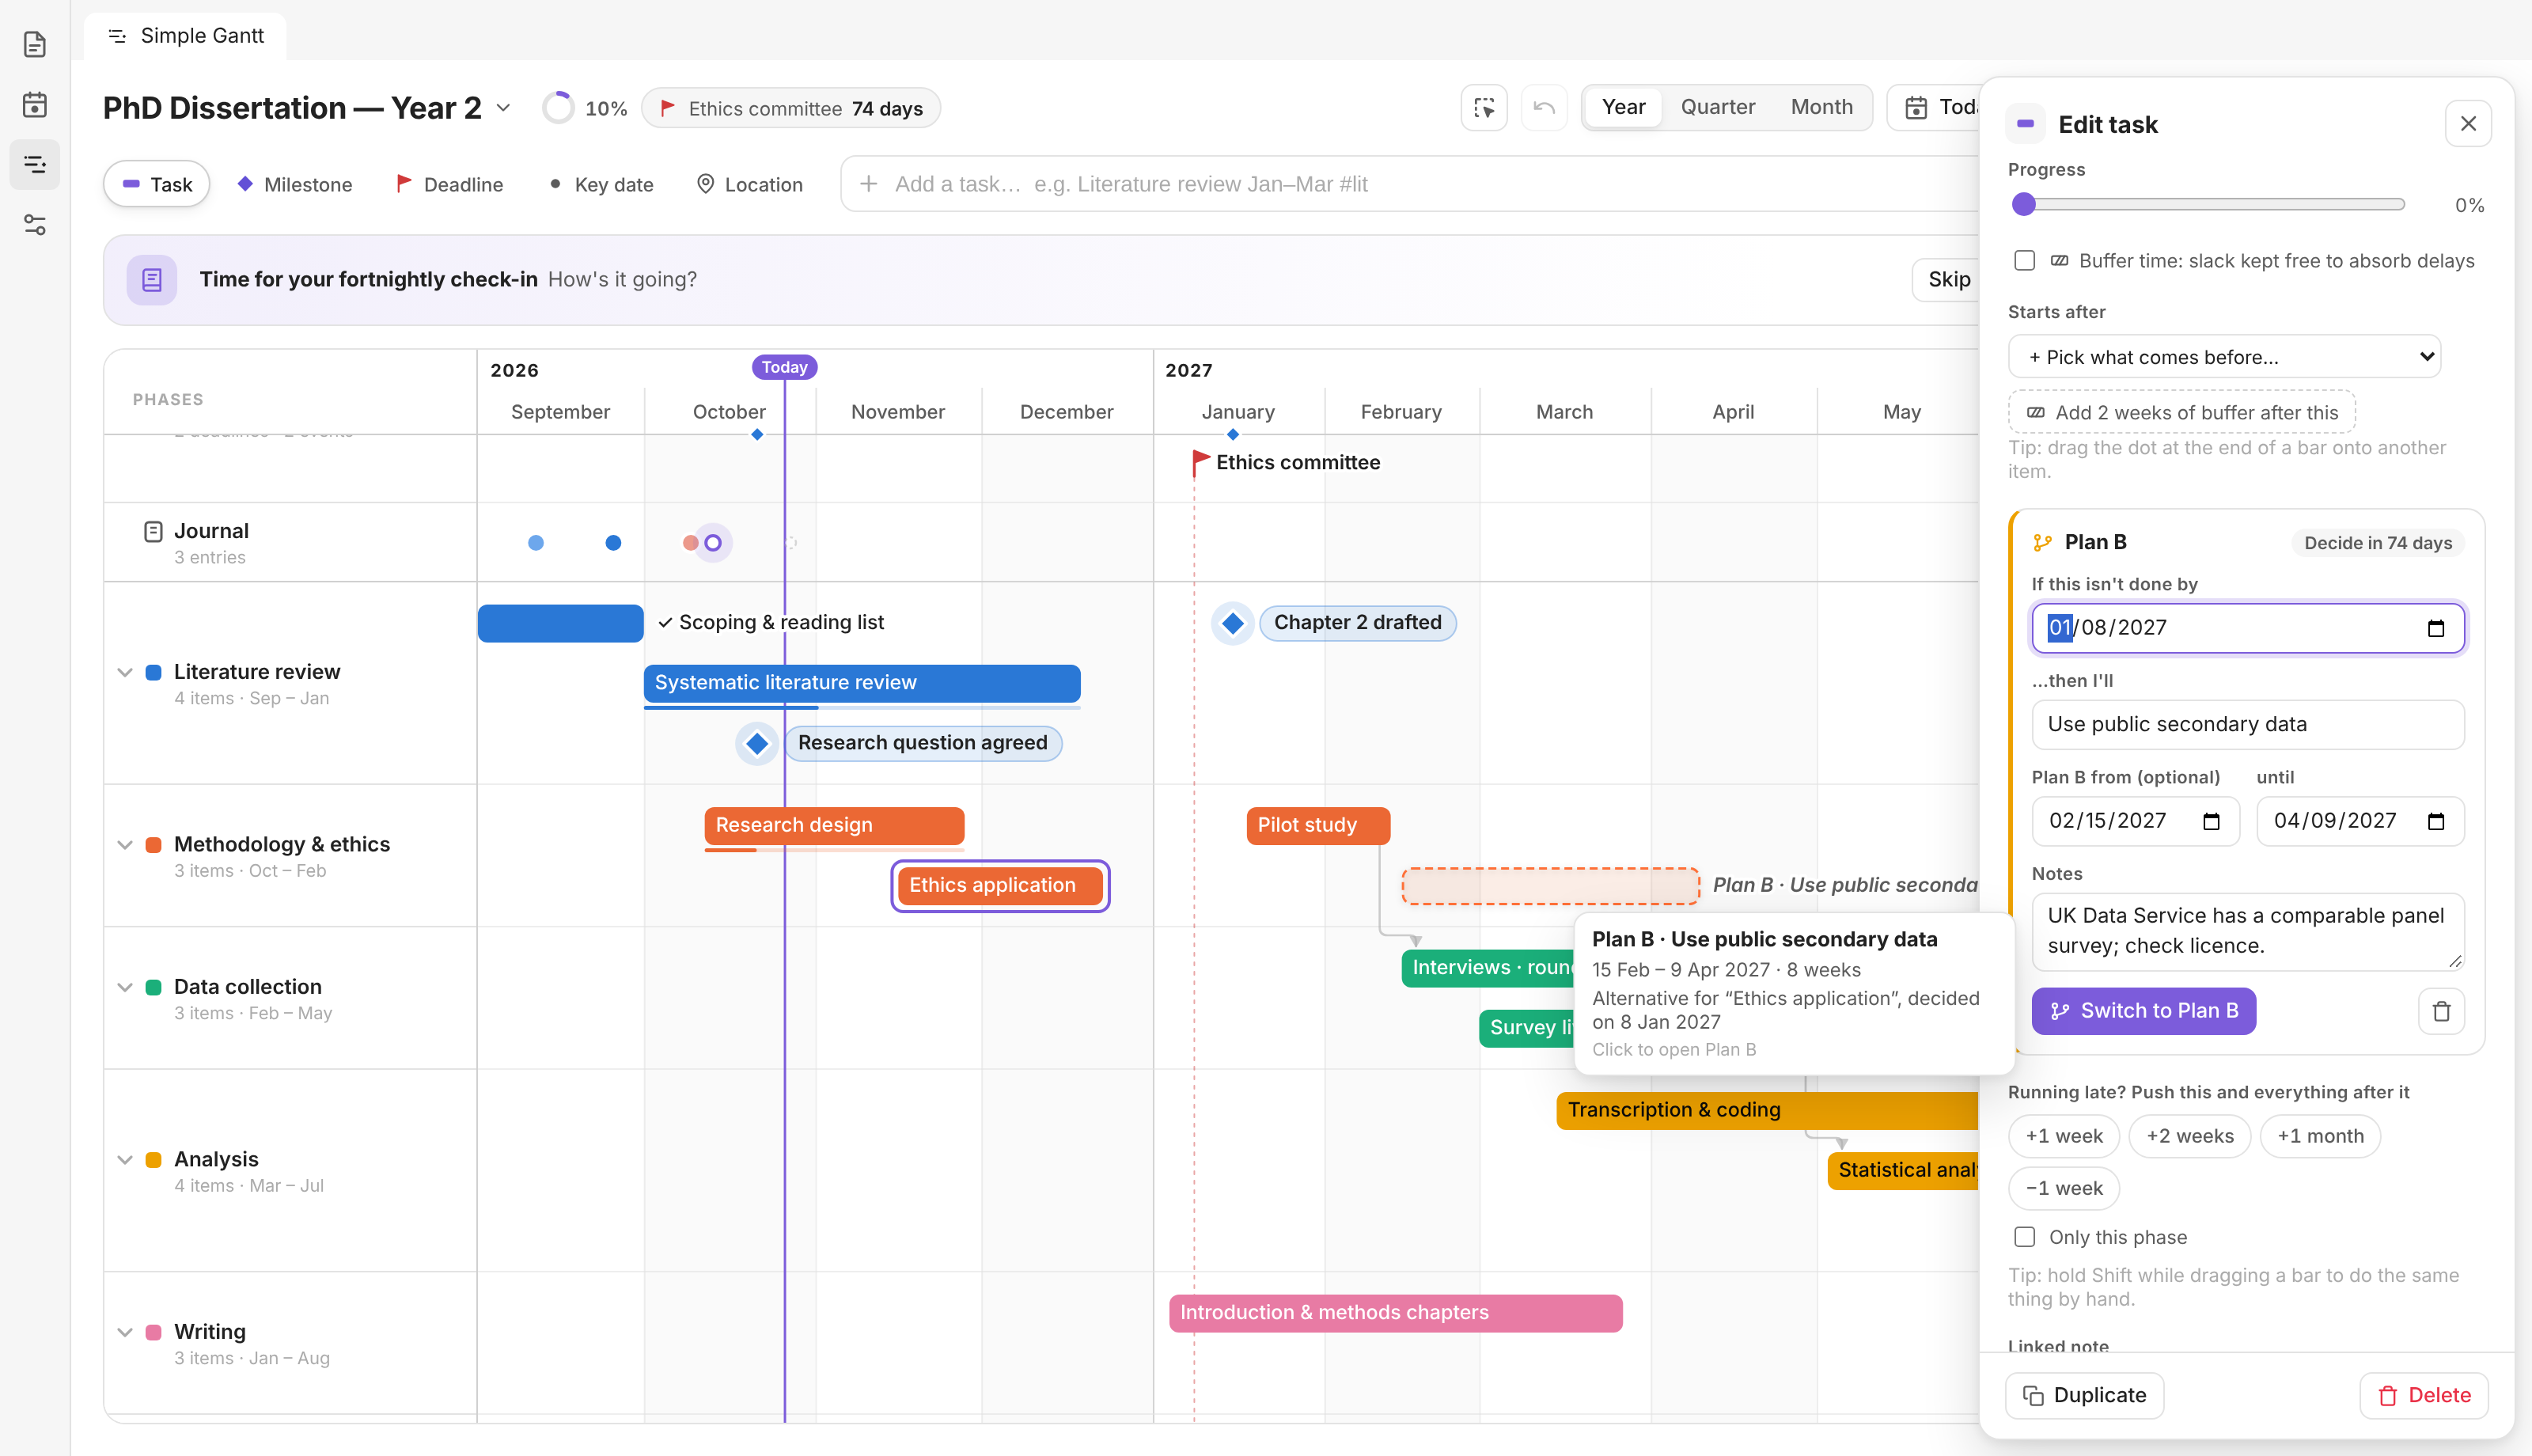Push schedule by +2 weeks

click(2189, 1136)
